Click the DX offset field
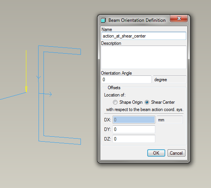The image size is (211, 188). (134, 120)
